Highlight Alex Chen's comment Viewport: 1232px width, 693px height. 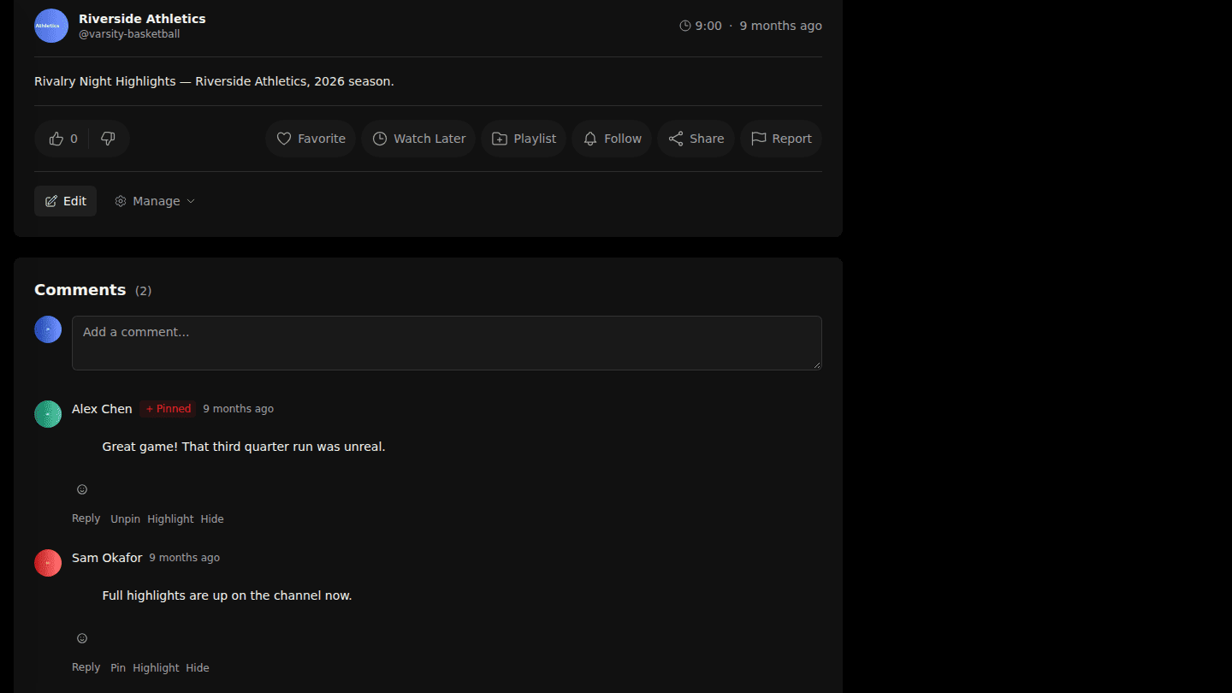[x=170, y=519]
